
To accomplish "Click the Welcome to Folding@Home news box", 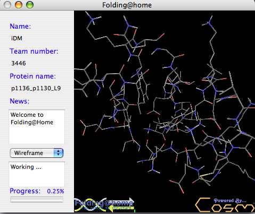I will (37, 127).
